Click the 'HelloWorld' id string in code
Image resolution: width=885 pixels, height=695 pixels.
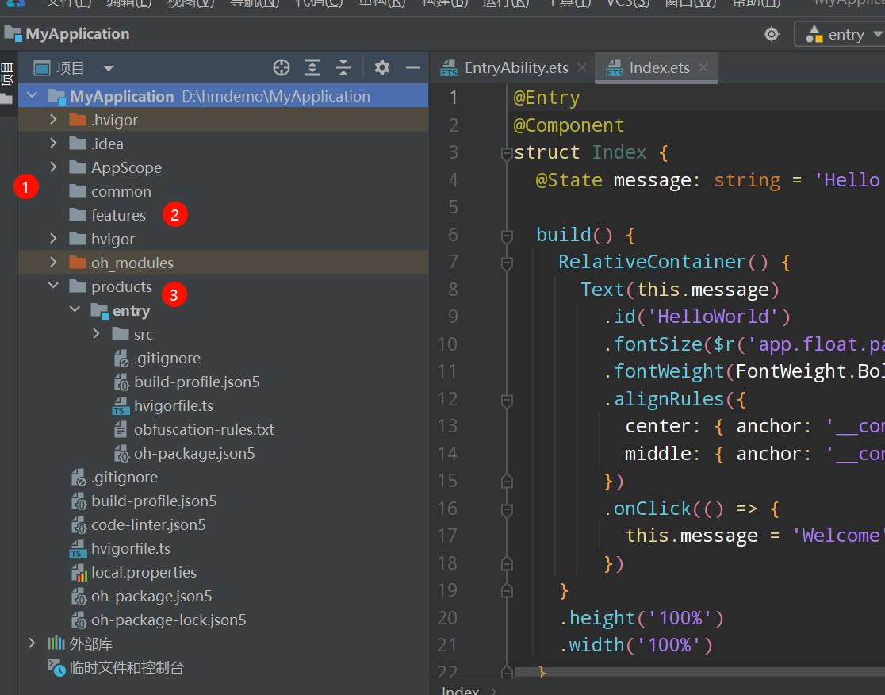point(714,317)
